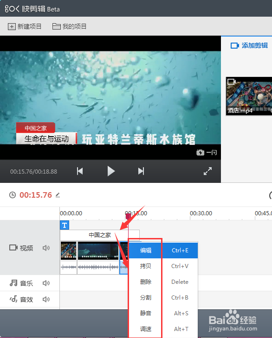Viewport: 272px width, 338px height.
Task: Click the 音效 track icon
Action: tap(13, 299)
